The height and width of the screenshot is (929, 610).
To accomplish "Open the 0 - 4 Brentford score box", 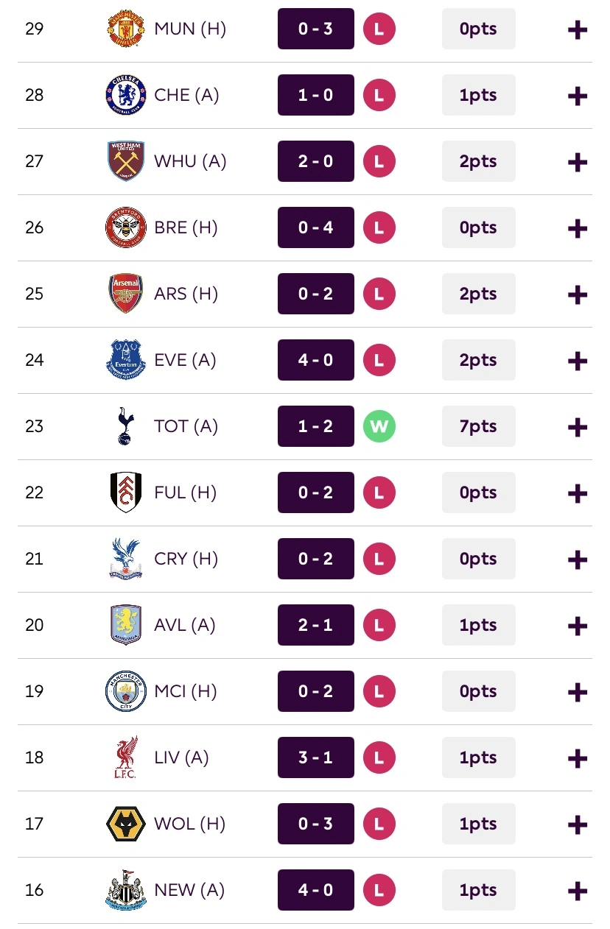I will (x=315, y=227).
